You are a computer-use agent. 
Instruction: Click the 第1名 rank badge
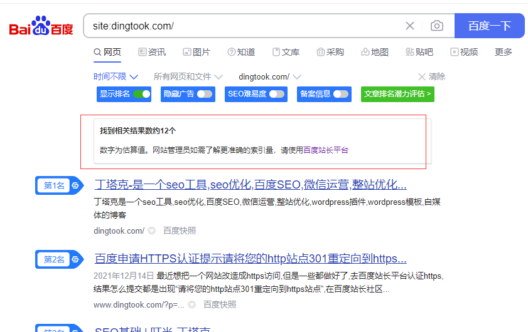[x=59, y=185]
